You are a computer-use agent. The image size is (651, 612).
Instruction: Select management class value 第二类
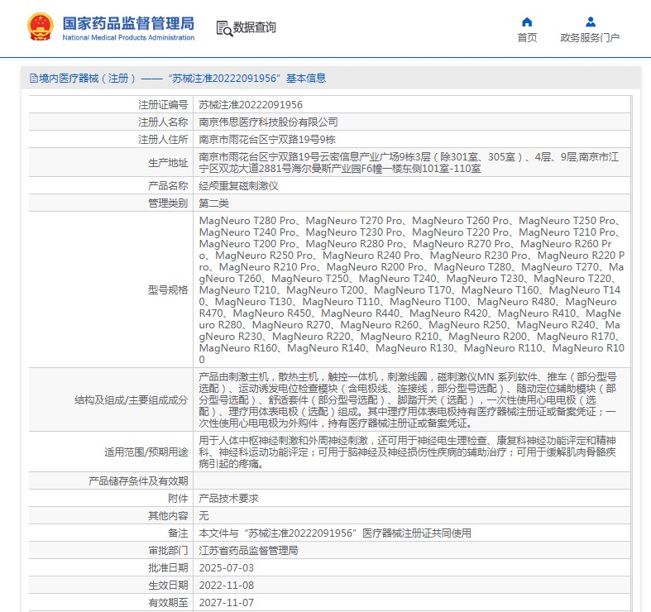(x=213, y=203)
